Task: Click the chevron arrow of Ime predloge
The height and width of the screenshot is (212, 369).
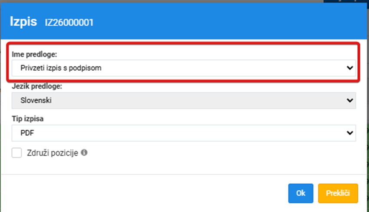Action: tap(350, 68)
